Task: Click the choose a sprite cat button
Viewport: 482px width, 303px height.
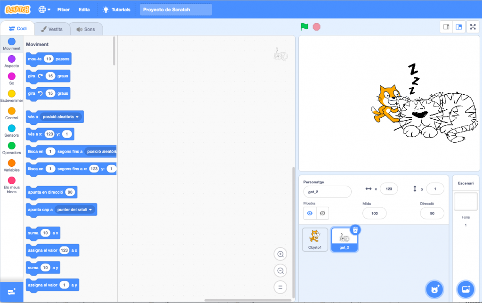Action: [434, 288]
